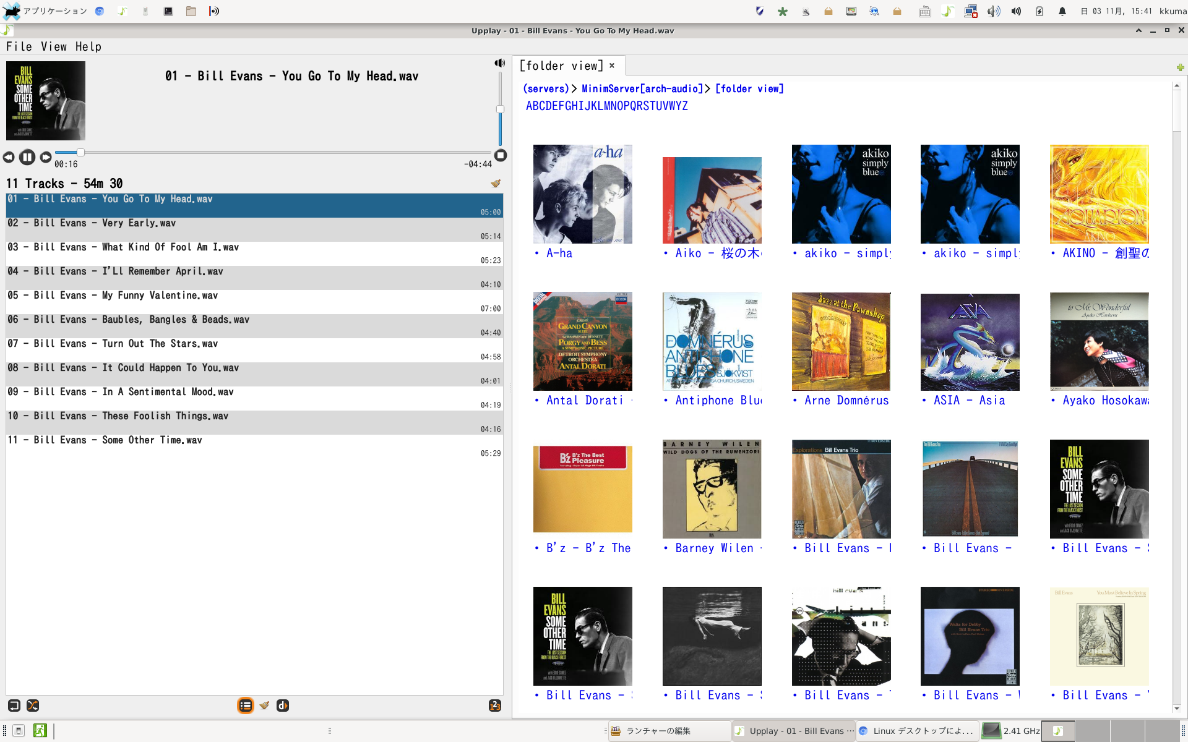The image size is (1188, 742).
Task: Open the B'z The Best Pleasure cover
Action: [583, 488]
